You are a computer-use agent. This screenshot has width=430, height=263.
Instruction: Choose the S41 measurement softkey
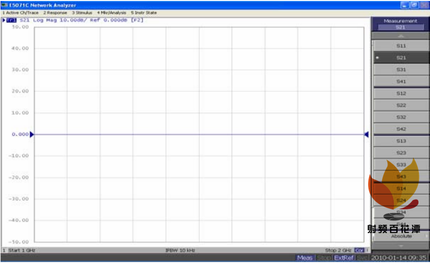coord(401,81)
